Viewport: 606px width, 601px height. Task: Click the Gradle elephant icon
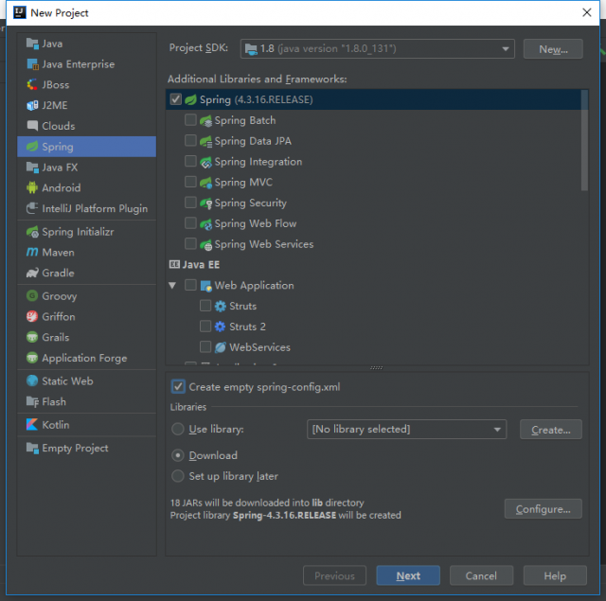coord(32,274)
